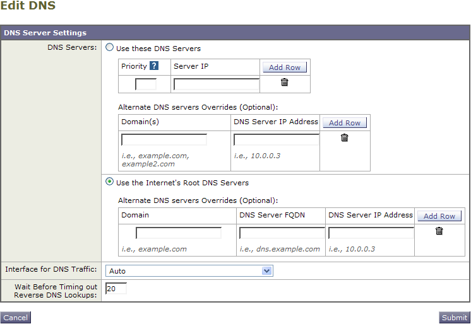Viewport: 471px width, 324px height.
Task: Add Row to the Priority/Server IP table
Action: (285, 67)
